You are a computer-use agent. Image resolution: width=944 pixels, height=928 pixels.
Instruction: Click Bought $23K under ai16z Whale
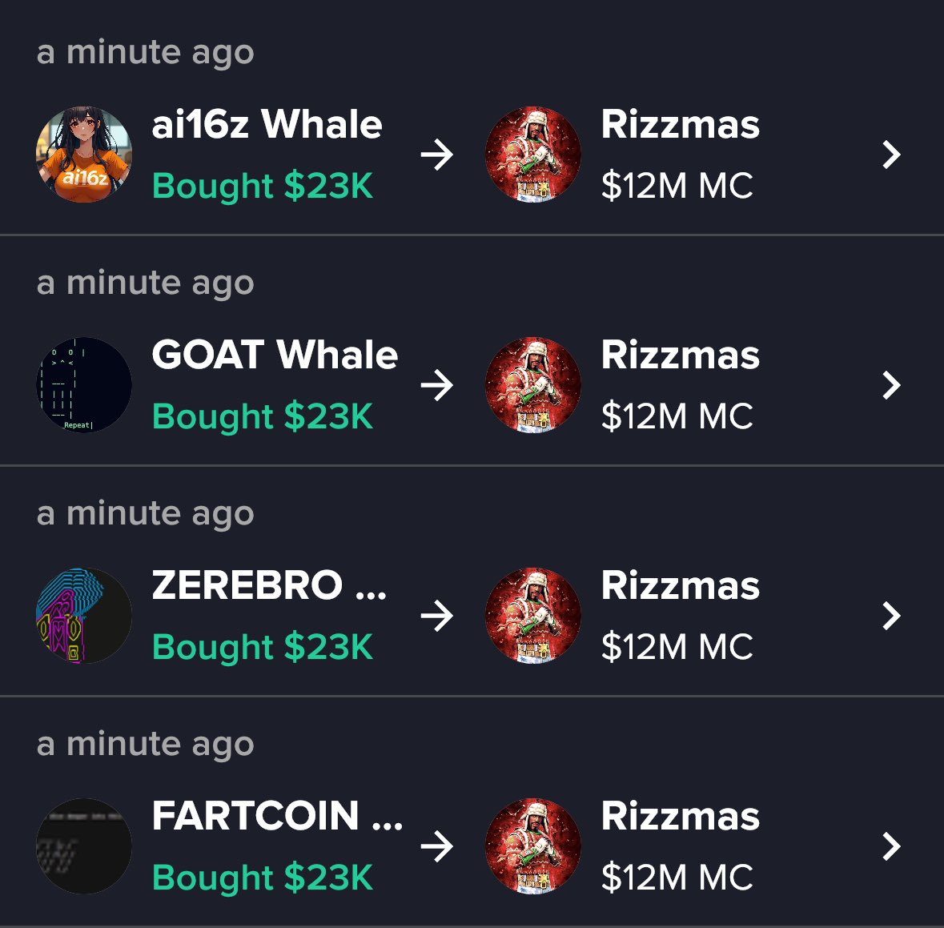coord(263,186)
